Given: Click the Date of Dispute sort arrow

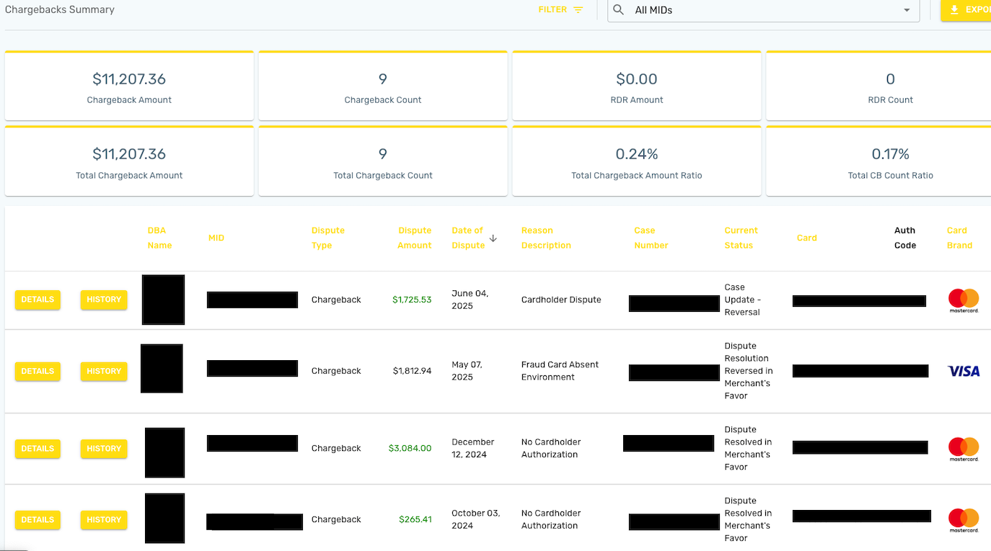Looking at the screenshot, I should tap(493, 238).
